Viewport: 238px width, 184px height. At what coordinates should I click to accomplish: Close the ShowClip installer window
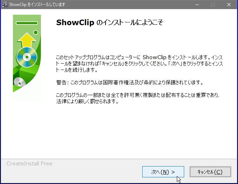click(229, 5)
